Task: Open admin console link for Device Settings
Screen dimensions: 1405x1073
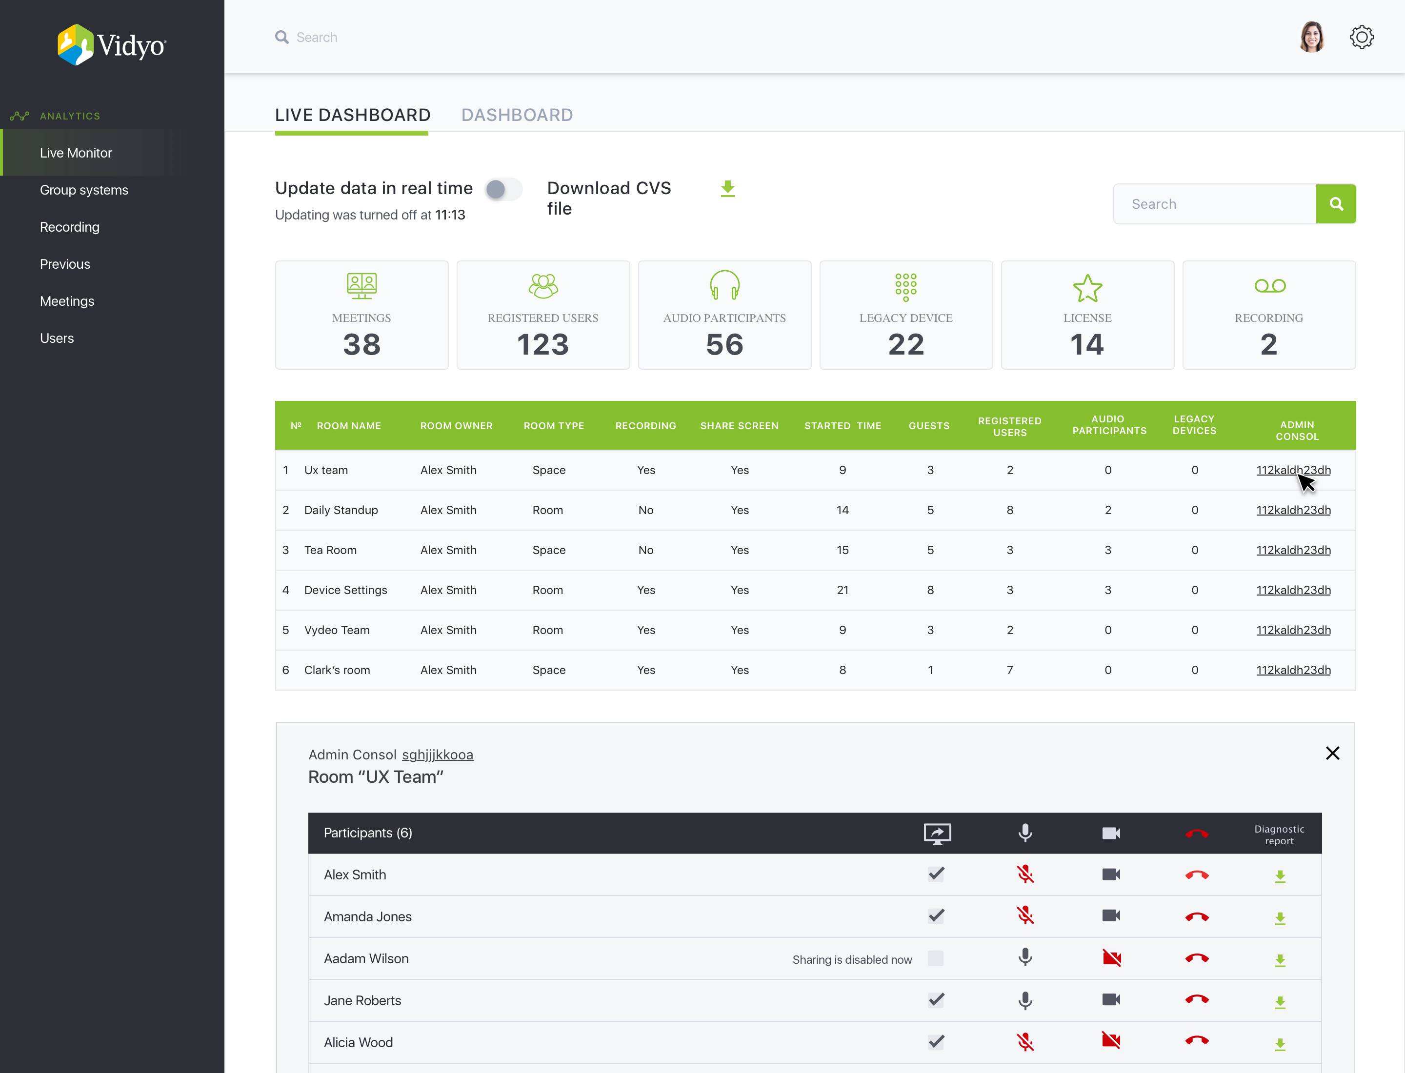Action: click(x=1293, y=590)
